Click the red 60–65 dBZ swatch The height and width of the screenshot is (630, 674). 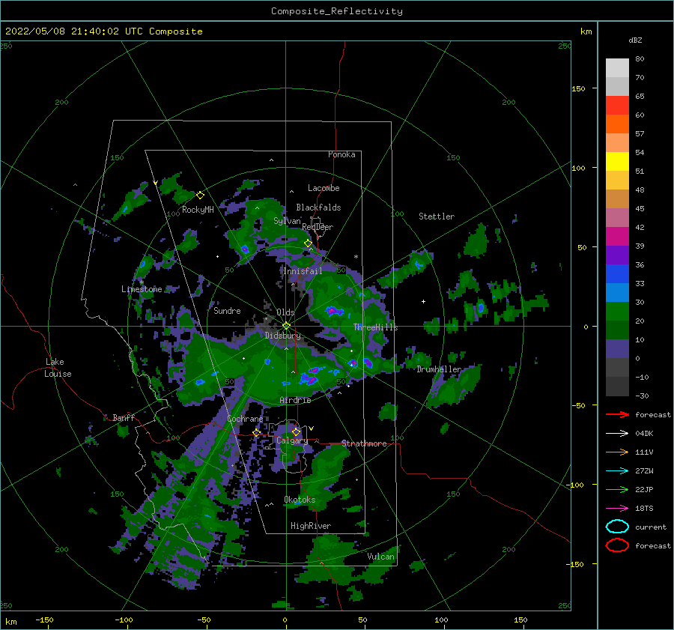coord(617,105)
